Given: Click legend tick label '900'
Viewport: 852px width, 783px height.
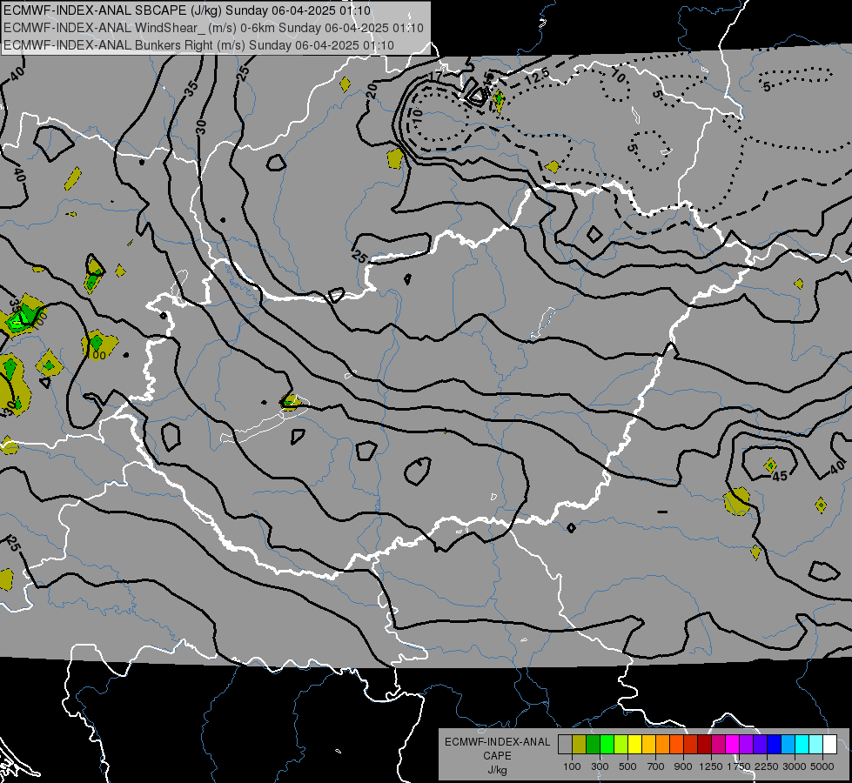Looking at the screenshot, I should pos(683,766).
